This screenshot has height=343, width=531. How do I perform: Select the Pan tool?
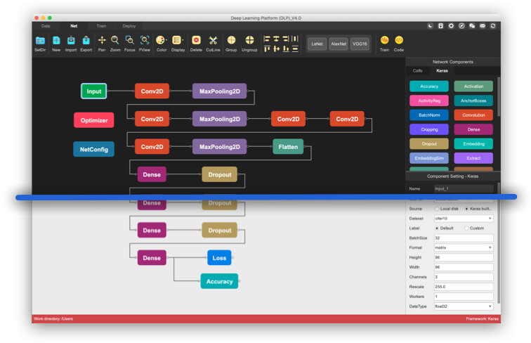click(x=102, y=40)
